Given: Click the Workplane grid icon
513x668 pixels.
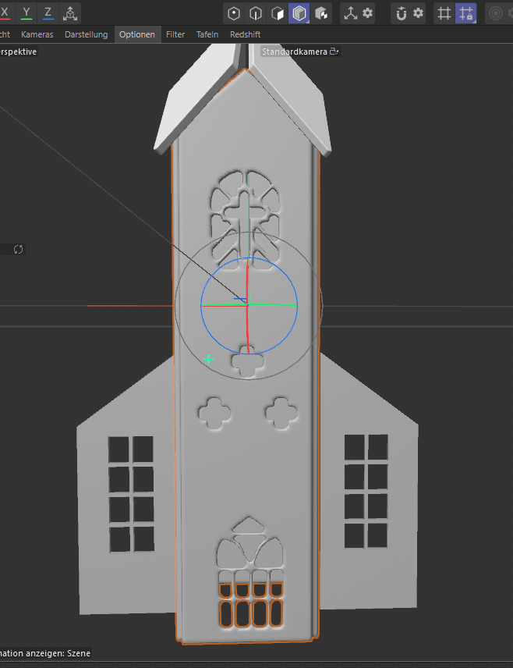Looking at the screenshot, I should click(444, 13).
